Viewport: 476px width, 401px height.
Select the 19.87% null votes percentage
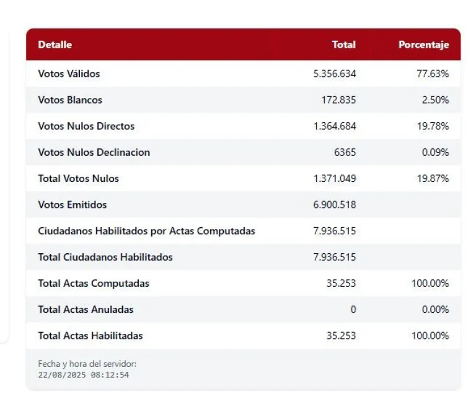[x=433, y=179]
